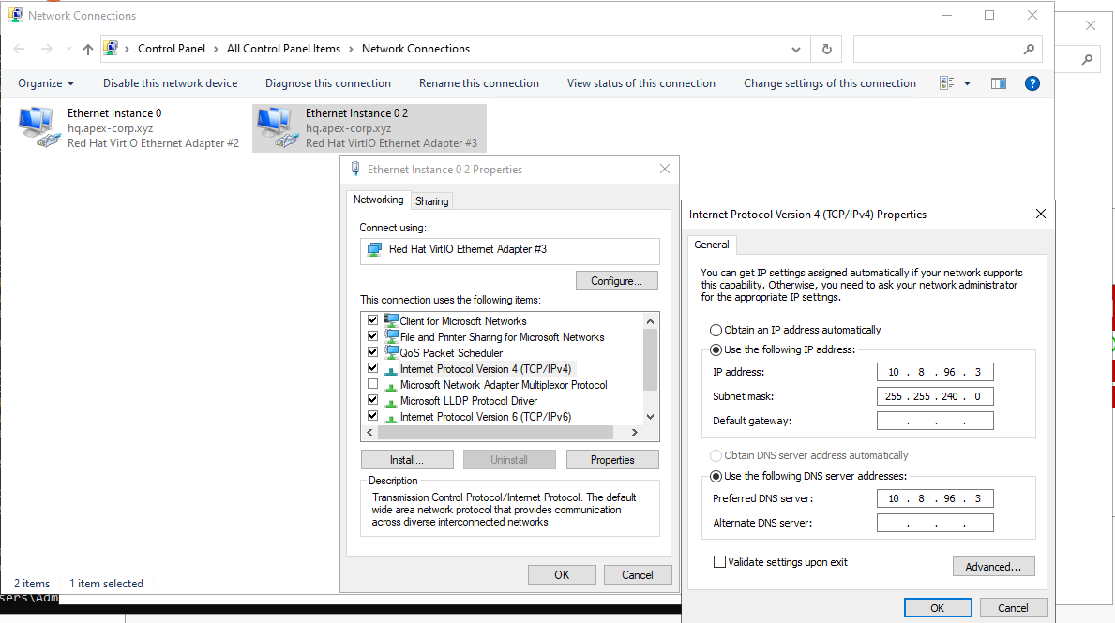Toggle the preview pane icon
1115x623 pixels.
pos(999,83)
